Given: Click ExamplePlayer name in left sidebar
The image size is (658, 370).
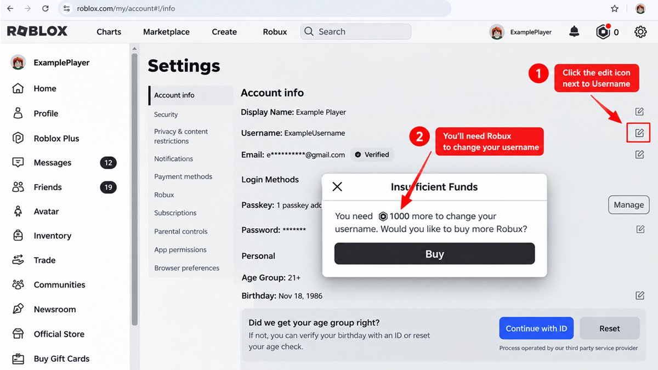Looking at the screenshot, I should (61, 62).
